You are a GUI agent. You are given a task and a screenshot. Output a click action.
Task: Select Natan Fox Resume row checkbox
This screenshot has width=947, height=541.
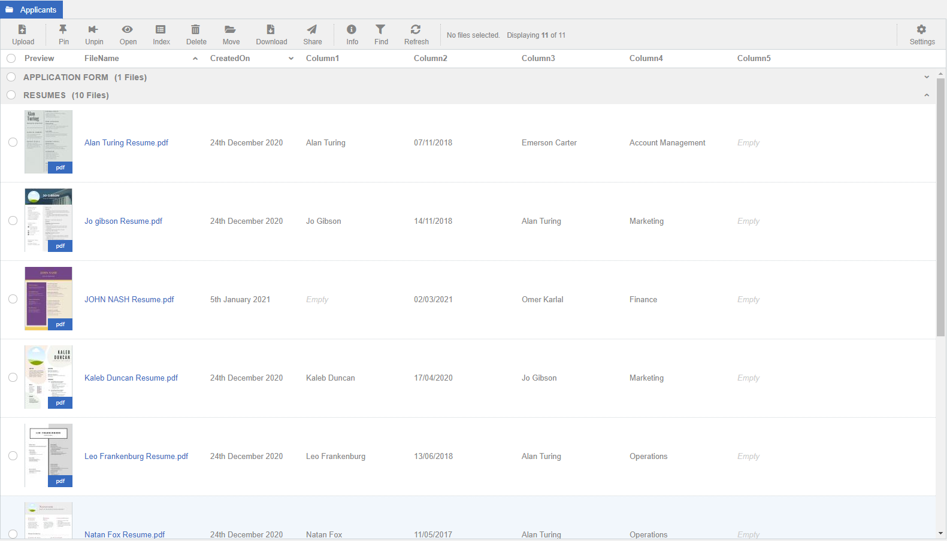pos(13,534)
